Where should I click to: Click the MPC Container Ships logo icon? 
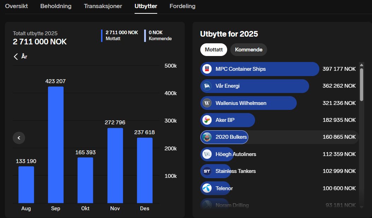click(x=207, y=69)
